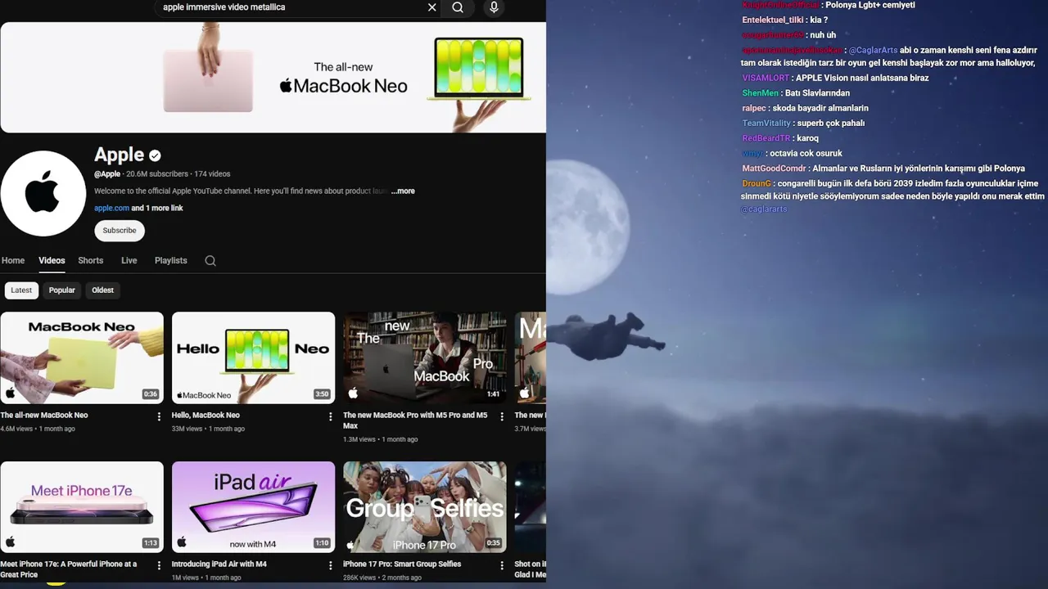Play the 'iPad air now with M4' thumbnail
The height and width of the screenshot is (589, 1048).
(x=253, y=507)
